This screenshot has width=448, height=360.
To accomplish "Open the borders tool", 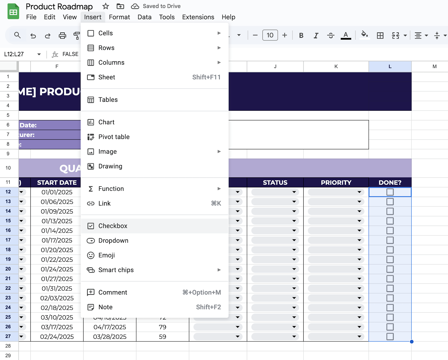I will pos(380,35).
